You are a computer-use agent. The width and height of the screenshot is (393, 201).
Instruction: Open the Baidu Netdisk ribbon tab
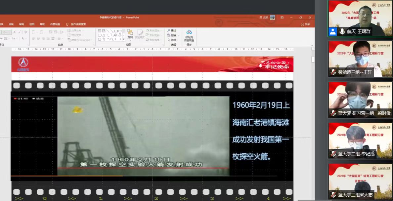tap(55, 24)
